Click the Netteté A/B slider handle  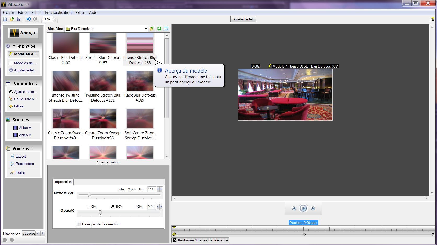pyautogui.click(x=89, y=195)
